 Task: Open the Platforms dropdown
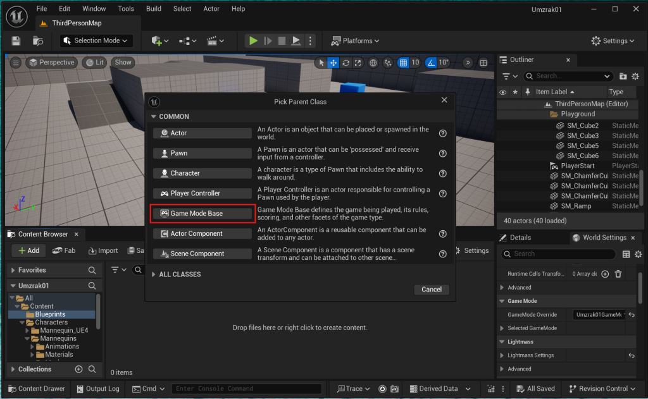pyautogui.click(x=356, y=41)
